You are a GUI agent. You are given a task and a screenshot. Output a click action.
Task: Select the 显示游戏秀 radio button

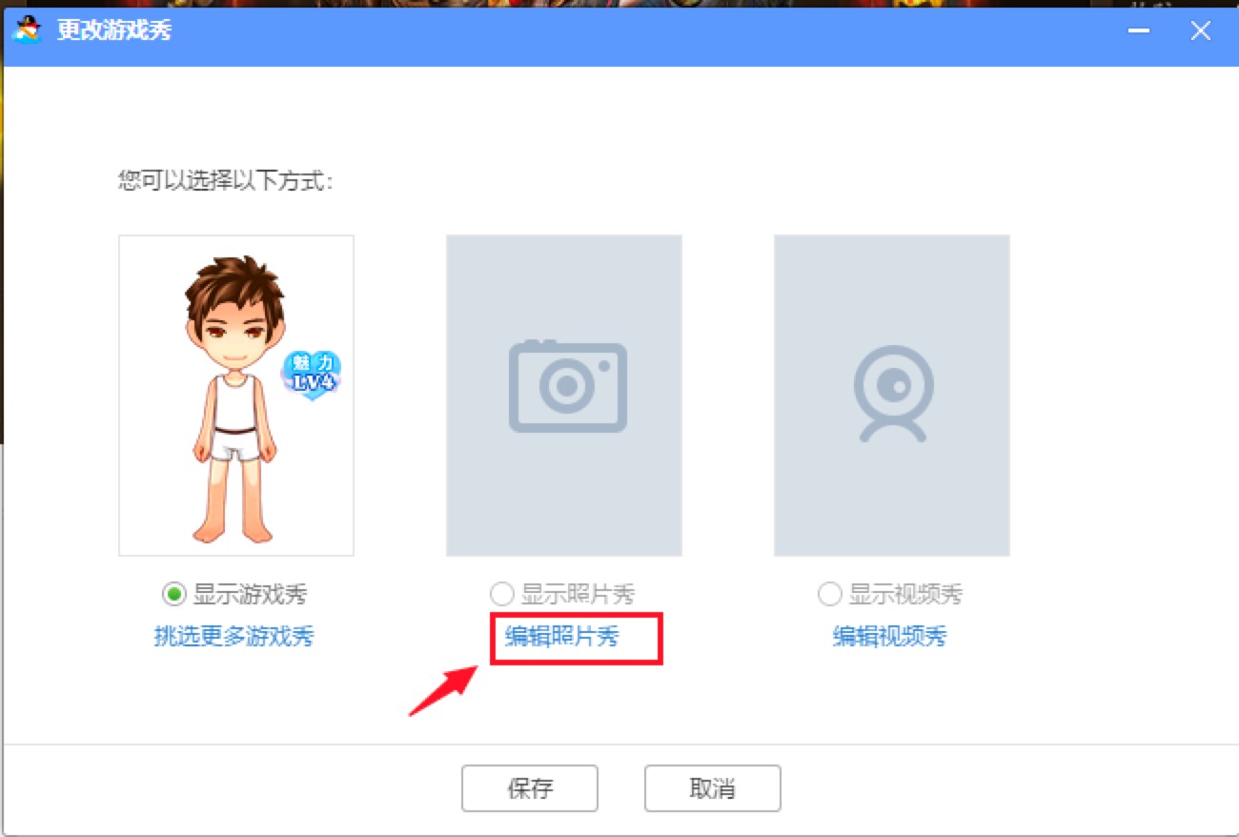point(174,594)
